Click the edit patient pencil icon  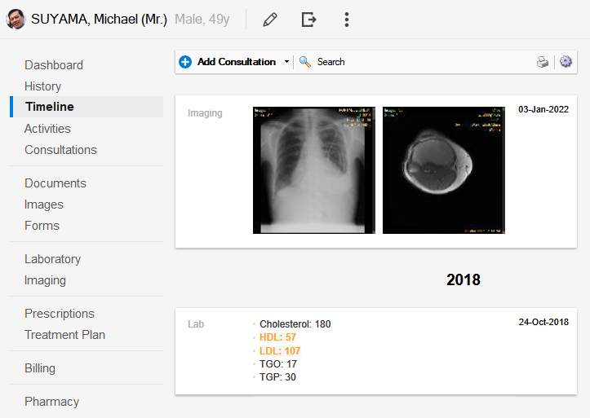click(270, 20)
